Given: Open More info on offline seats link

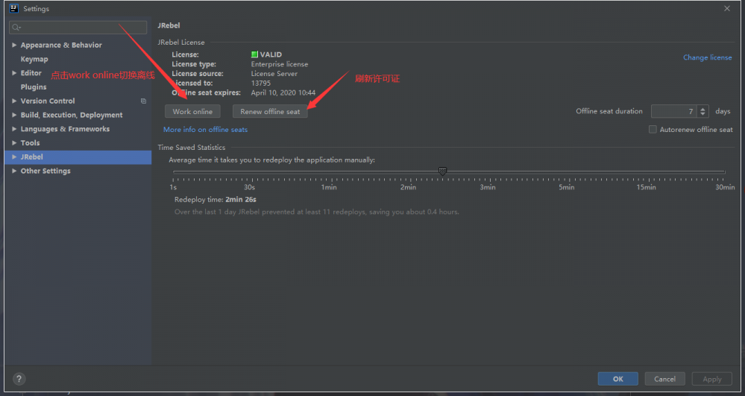Looking at the screenshot, I should point(205,129).
